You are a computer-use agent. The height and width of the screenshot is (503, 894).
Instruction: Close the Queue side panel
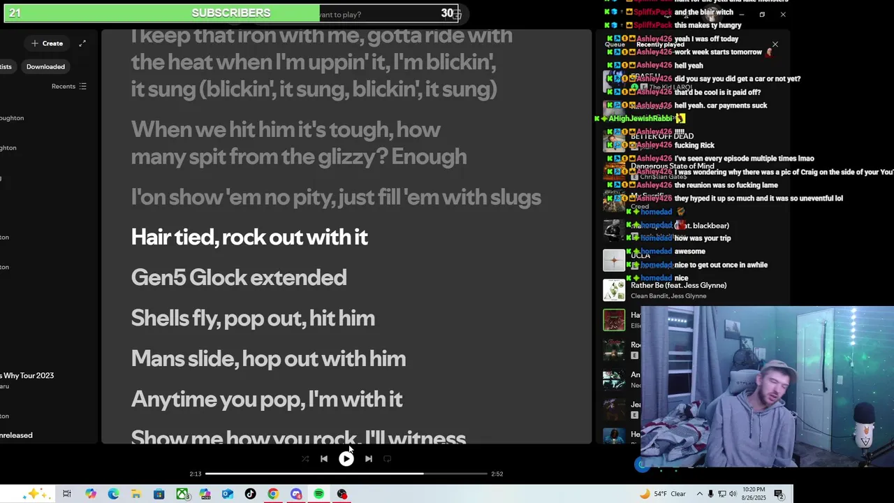pos(775,44)
